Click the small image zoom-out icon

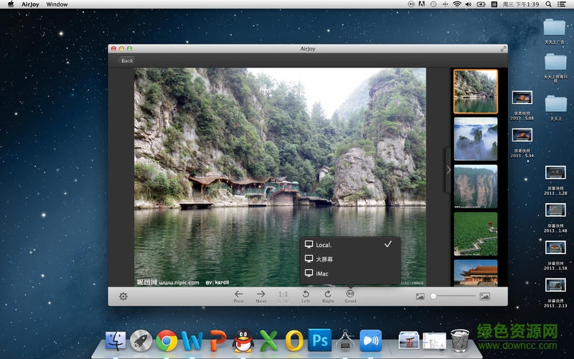coord(420,296)
